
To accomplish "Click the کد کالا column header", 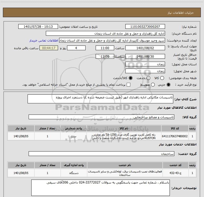I will click(175, 128).
